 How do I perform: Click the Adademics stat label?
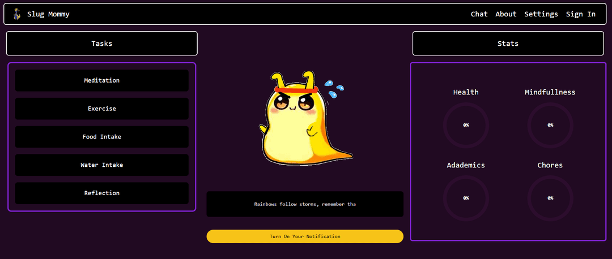tap(466, 165)
